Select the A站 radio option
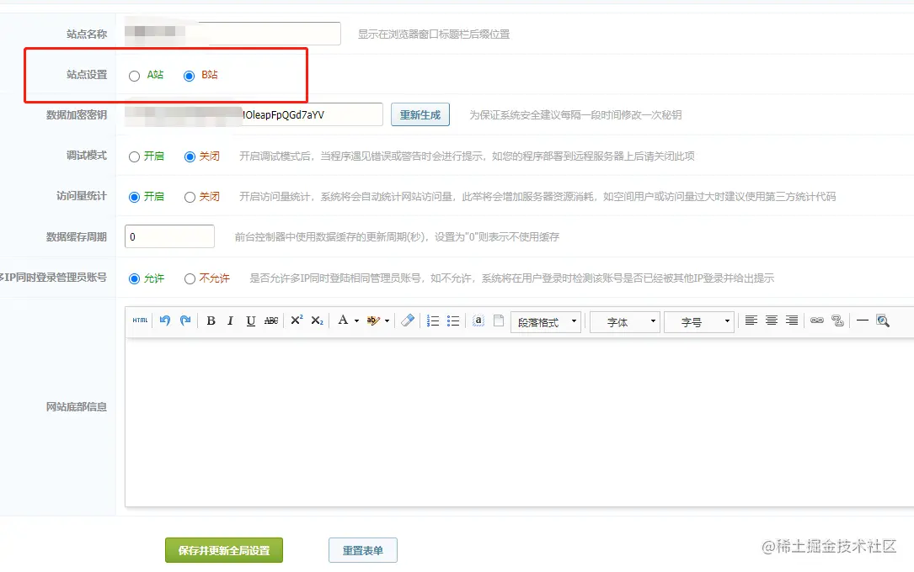Image resolution: width=914 pixels, height=572 pixels. tap(135, 77)
